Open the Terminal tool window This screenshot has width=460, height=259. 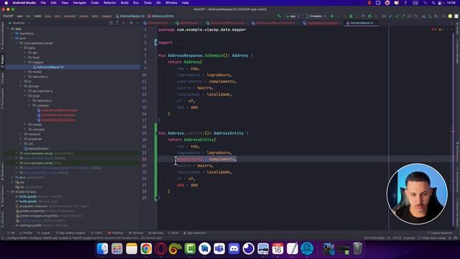pyautogui.click(x=136, y=233)
